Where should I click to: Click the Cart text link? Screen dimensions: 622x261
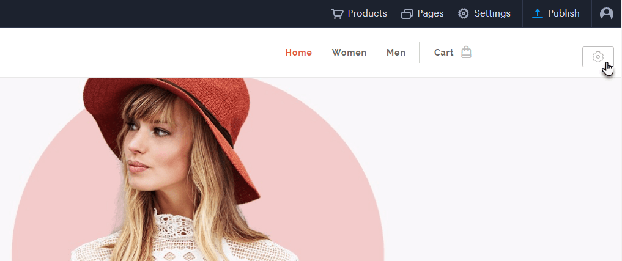pos(443,53)
